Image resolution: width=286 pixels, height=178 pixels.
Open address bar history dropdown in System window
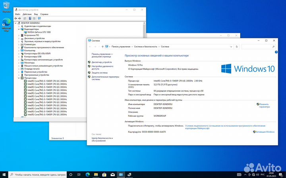(231, 47)
